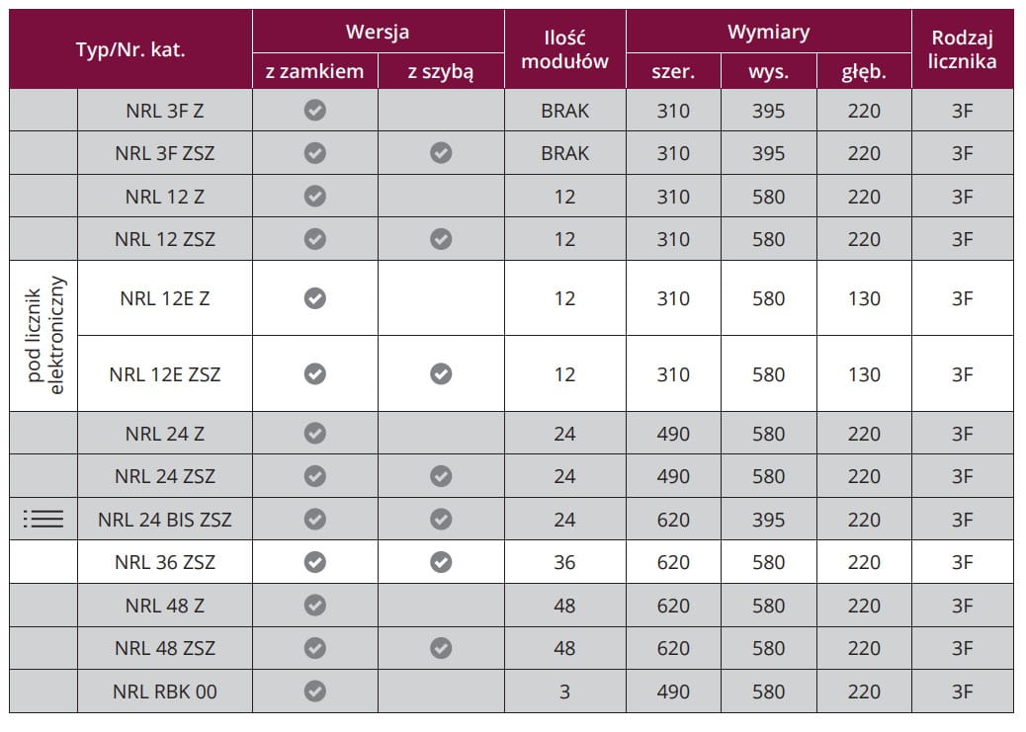Click the z zamkiem checkmark for NRL 12E Z
Viewport: 1026px width, 732px height.
click(x=314, y=297)
